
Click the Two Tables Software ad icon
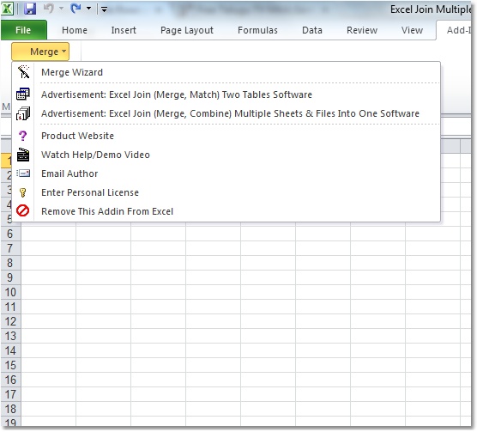(x=23, y=94)
